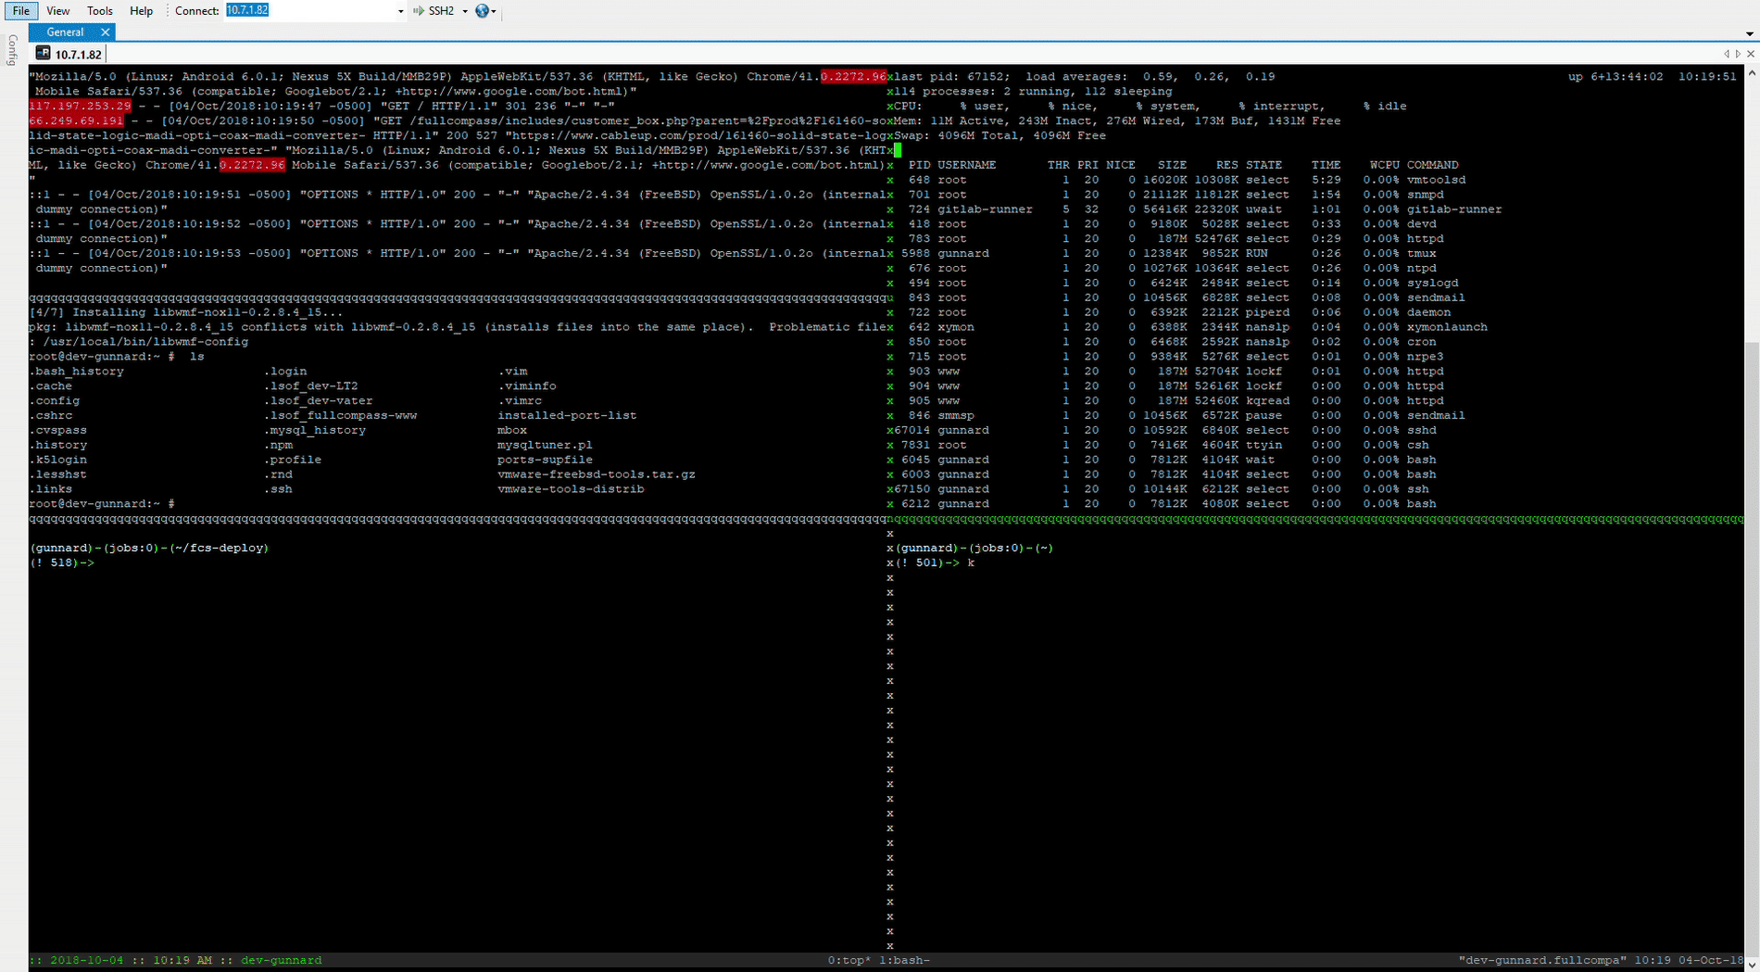This screenshot has width=1760, height=972.
Task: Click the cron process name
Action: (x=1421, y=342)
